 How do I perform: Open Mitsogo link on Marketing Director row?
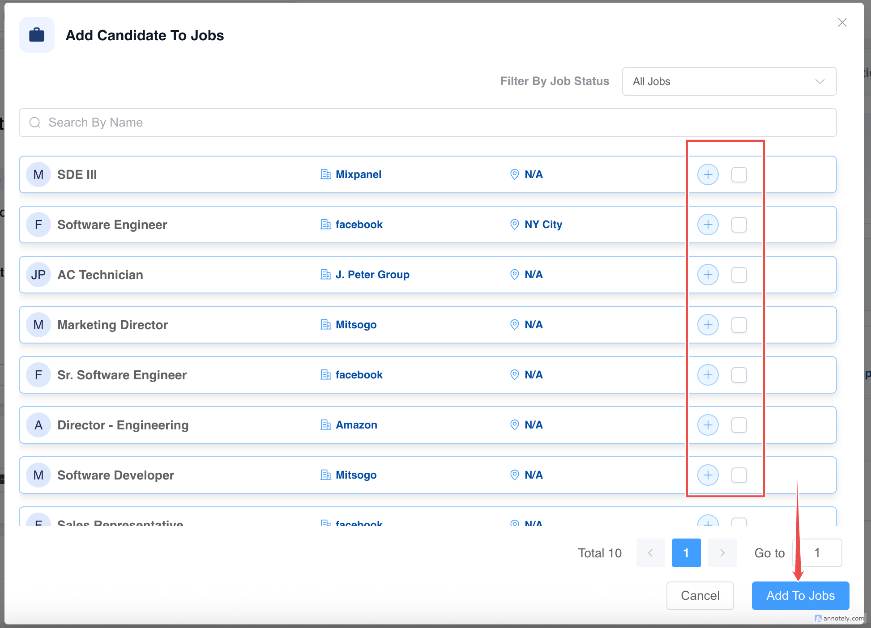click(356, 325)
